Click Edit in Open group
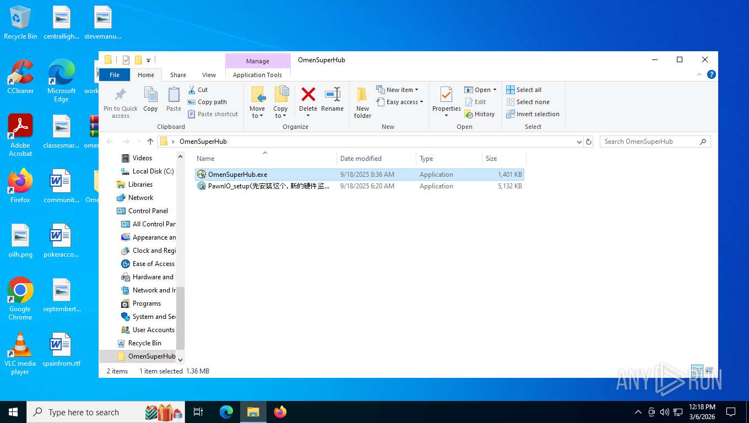 (476, 102)
